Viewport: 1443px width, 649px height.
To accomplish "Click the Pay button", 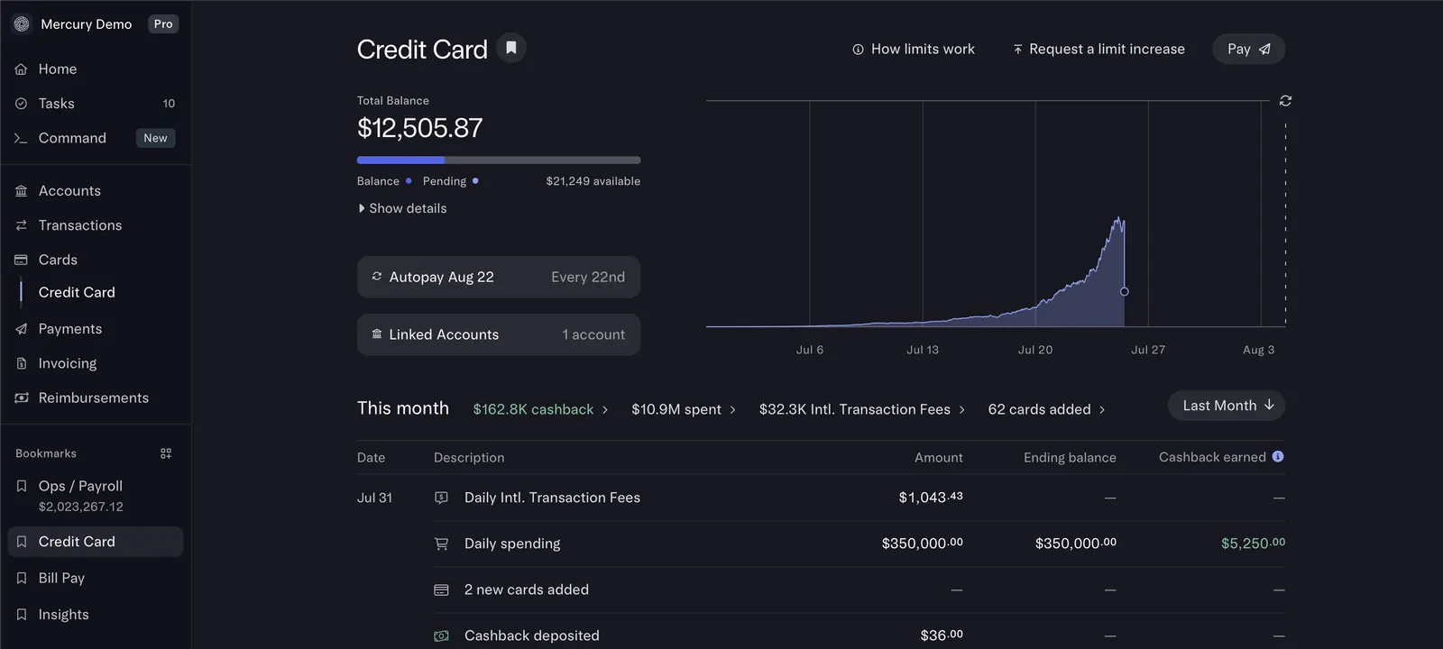I will pos(1248,50).
